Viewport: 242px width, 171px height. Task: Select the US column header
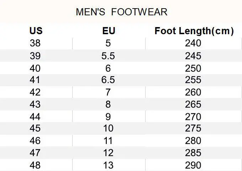click(36, 31)
